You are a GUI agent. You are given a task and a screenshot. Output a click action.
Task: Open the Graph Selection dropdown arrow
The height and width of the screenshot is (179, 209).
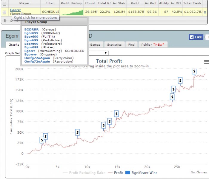click(x=106, y=53)
